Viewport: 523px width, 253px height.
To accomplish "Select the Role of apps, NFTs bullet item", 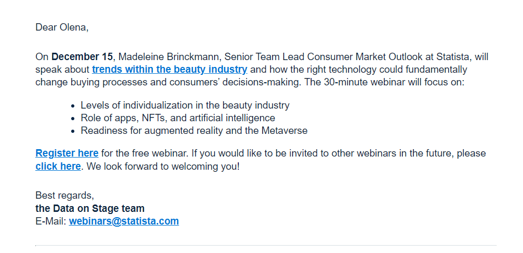I will (x=178, y=118).
